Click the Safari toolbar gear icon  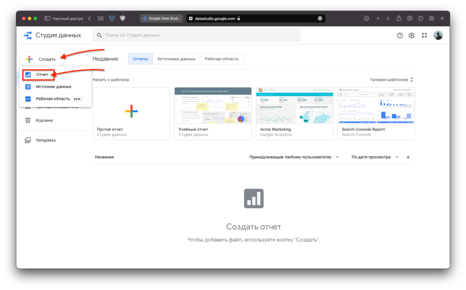410,18
